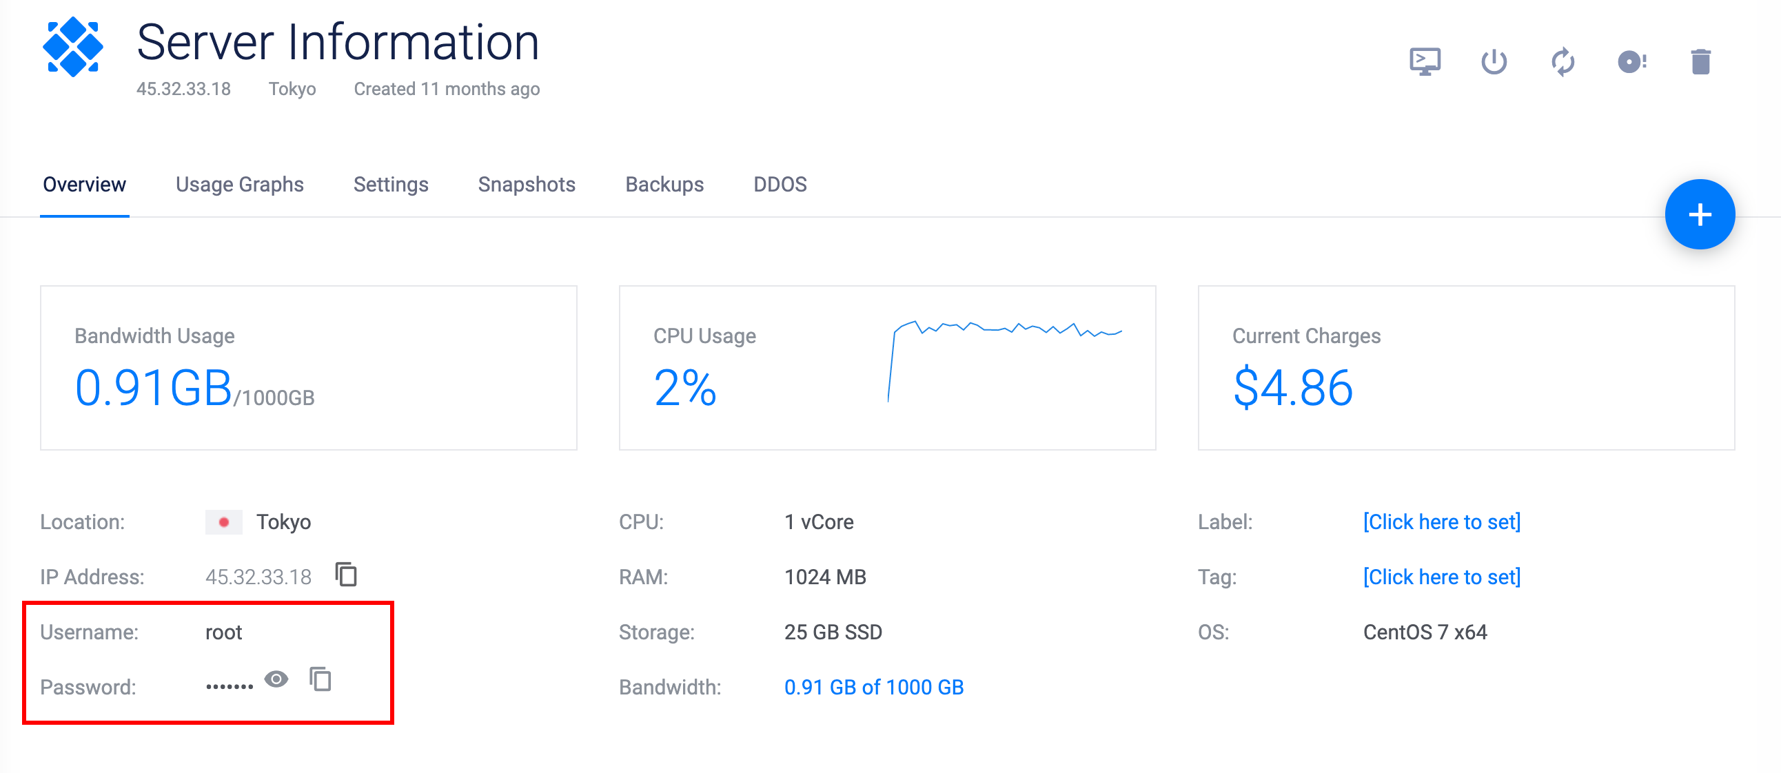Select the Overview tab
The image size is (1781, 773).
click(x=84, y=185)
